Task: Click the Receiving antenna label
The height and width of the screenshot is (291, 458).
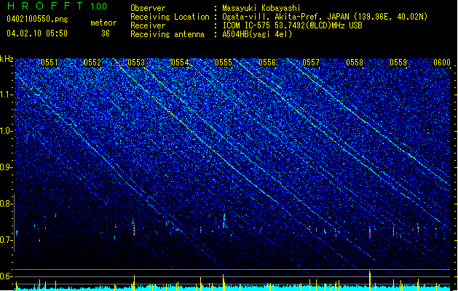Action: coord(167,34)
